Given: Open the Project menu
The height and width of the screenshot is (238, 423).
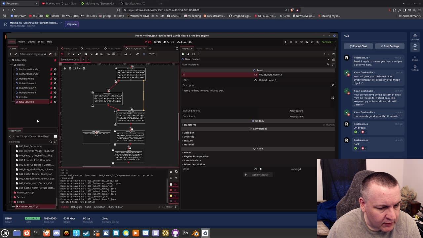Looking at the screenshot, I should (21, 42).
